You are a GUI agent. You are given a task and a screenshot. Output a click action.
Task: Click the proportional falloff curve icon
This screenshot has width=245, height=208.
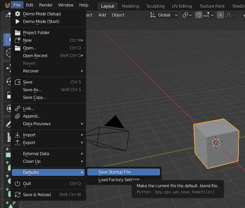coord(229,15)
